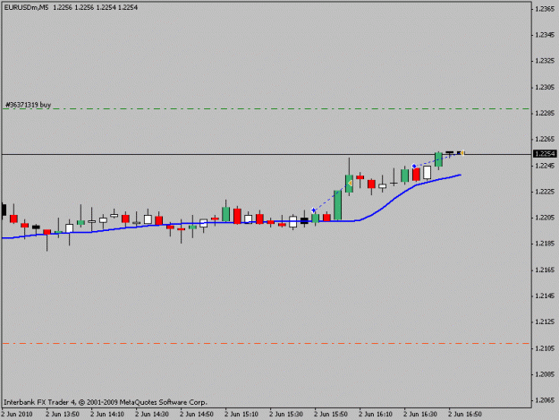The width and height of the screenshot is (559, 420).
Task: Click the 2 Jun 14:30 time label
Action: (x=152, y=415)
